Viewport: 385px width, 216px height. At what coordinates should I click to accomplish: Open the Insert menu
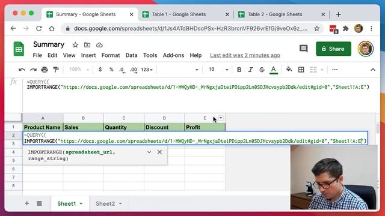coord(88,55)
